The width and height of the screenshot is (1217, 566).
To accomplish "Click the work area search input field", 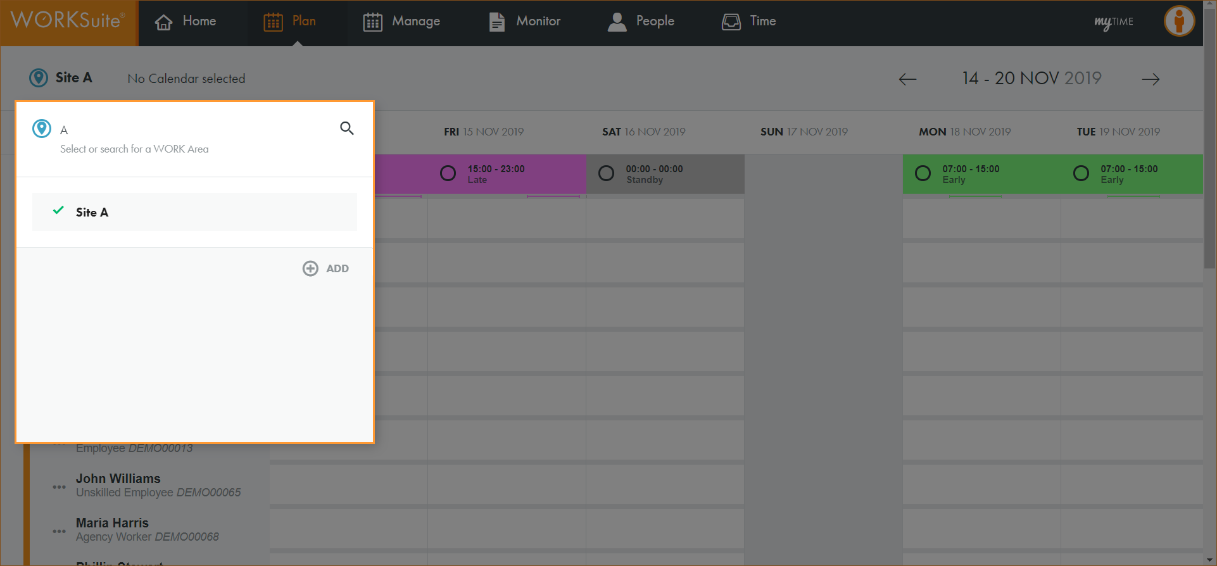I will pyautogui.click(x=190, y=130).
